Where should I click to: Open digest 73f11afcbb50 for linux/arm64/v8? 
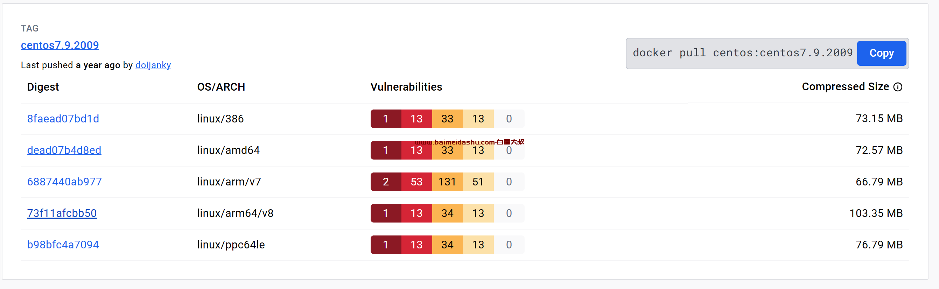[x=62, y=213]
